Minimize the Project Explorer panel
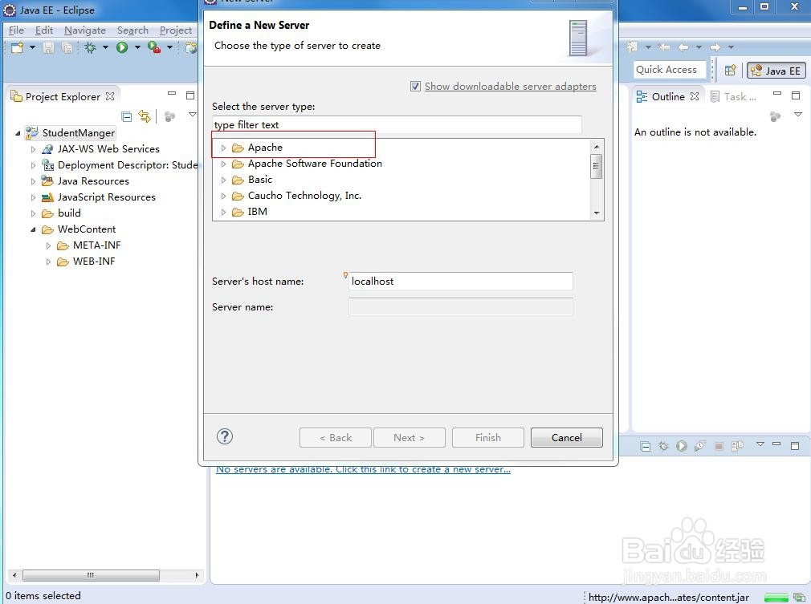This screenshot has width=811, height=604. [x=172, y=94]
